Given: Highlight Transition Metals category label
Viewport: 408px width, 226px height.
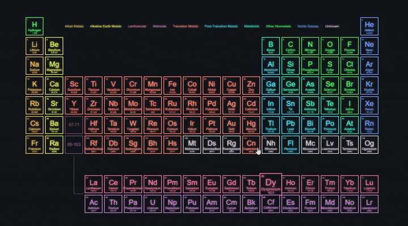Looking at the screenshot, I should 185,26.
